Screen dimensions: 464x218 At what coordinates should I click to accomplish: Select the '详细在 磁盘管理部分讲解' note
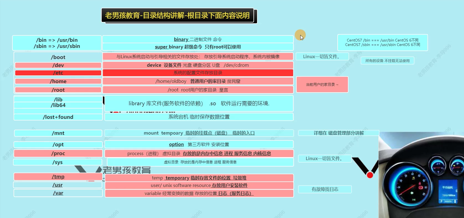pyautogui.click(x=339, y=133)
